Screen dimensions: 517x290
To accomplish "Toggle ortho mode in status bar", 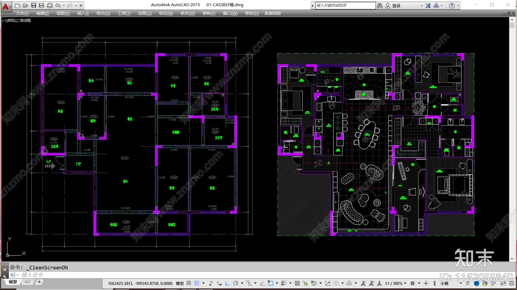I will point(227,284).
